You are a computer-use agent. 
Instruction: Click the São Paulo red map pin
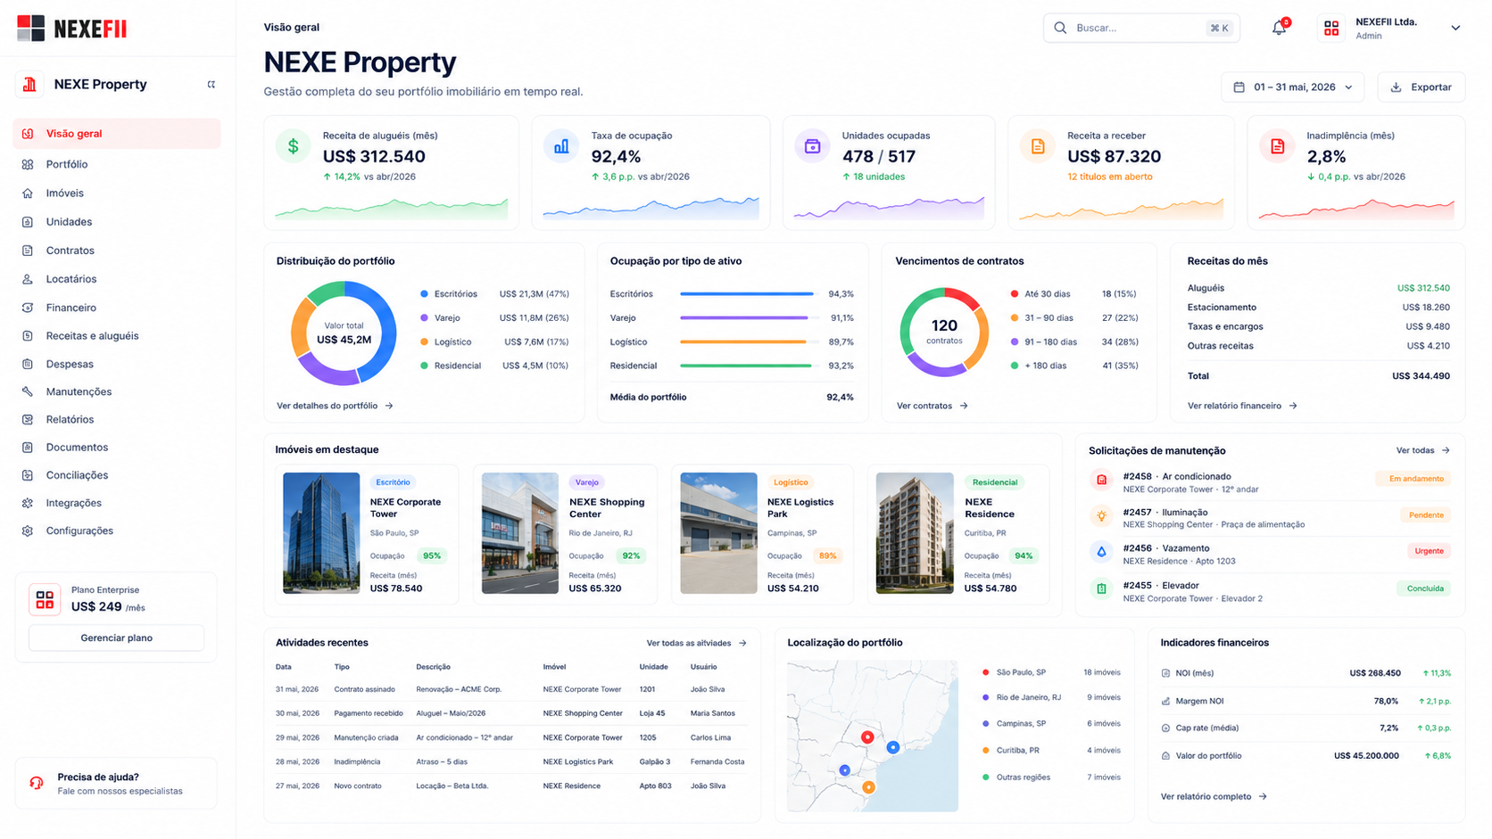(x=866, y=736)
